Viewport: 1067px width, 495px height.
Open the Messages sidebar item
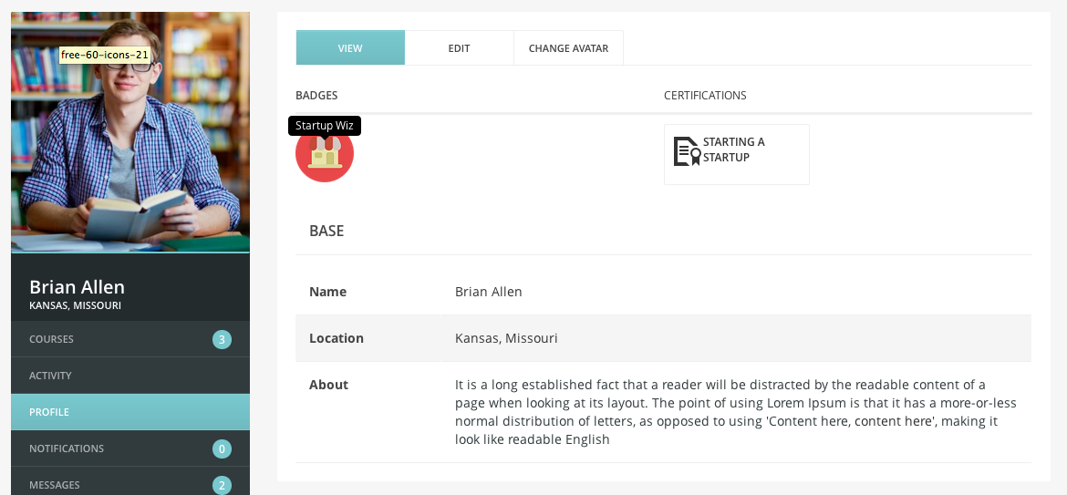pos(55,485)
